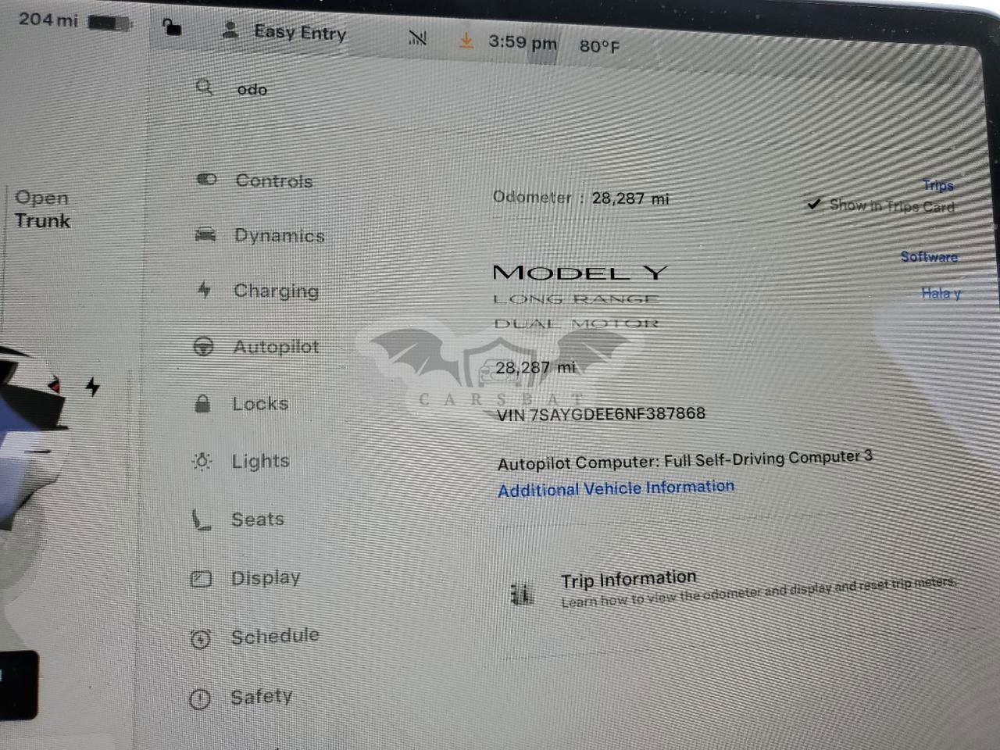Tap the Open Trunk button
The width and height of the screenshot is (1000, 750).
(x=42, y=209)
